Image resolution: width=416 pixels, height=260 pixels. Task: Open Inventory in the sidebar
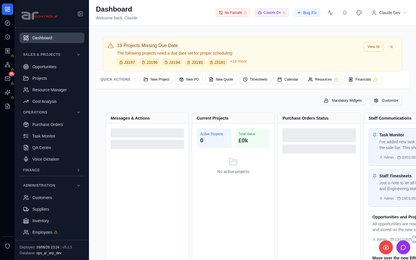(52, 221)
